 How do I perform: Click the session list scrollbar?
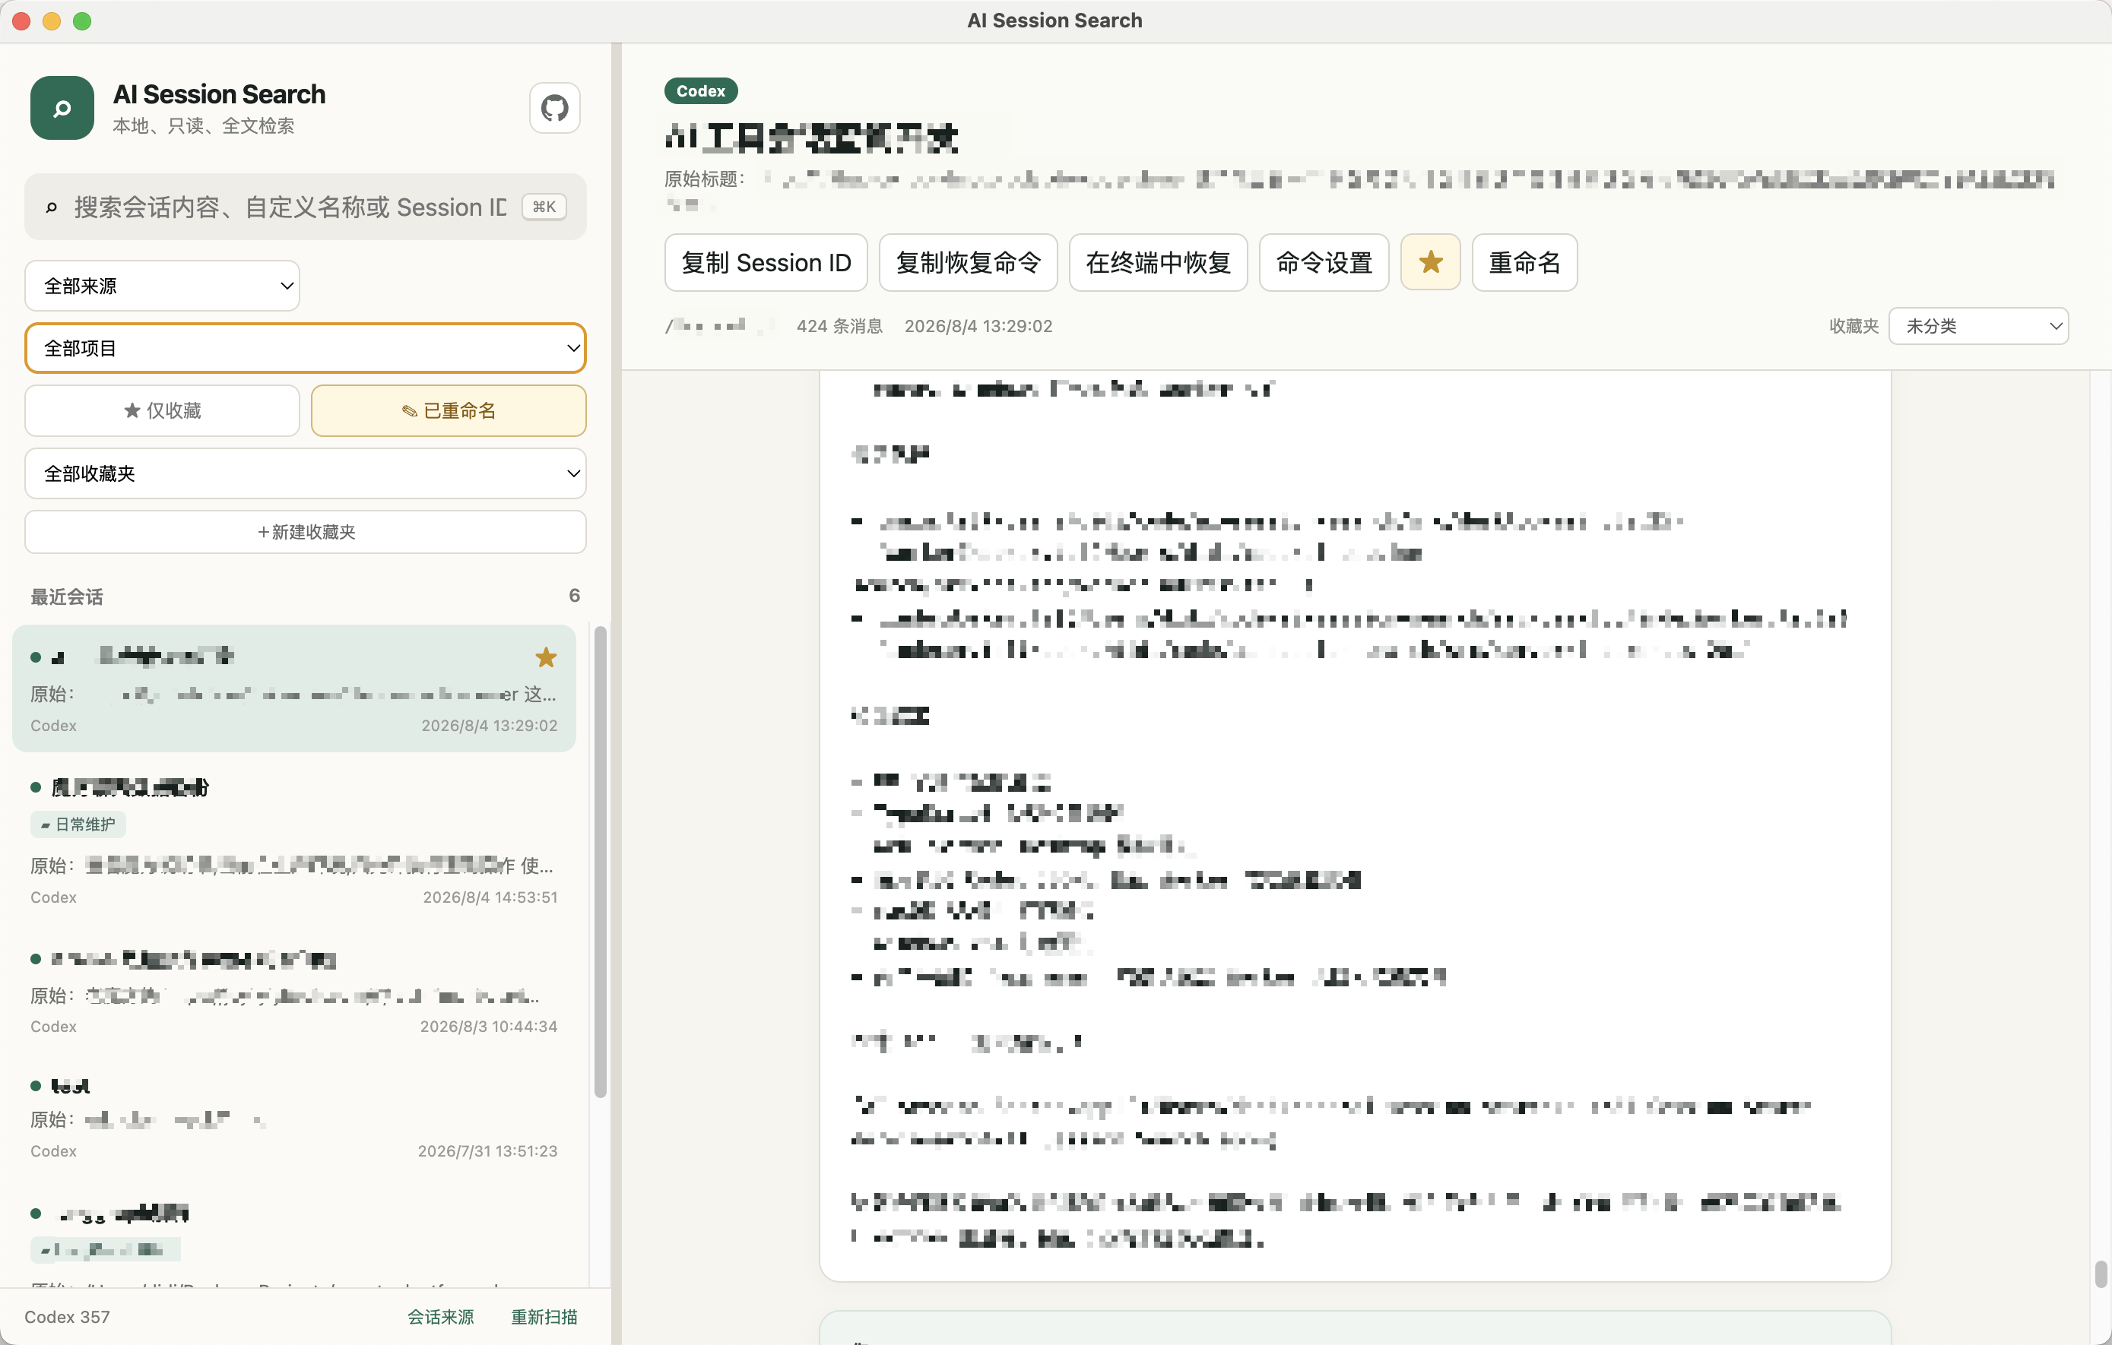coord(600,861)
